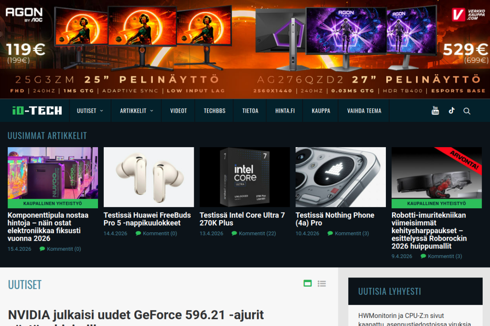
Task: Click date 15.4.2026 under Komponenttipula article
Action: 20,249
